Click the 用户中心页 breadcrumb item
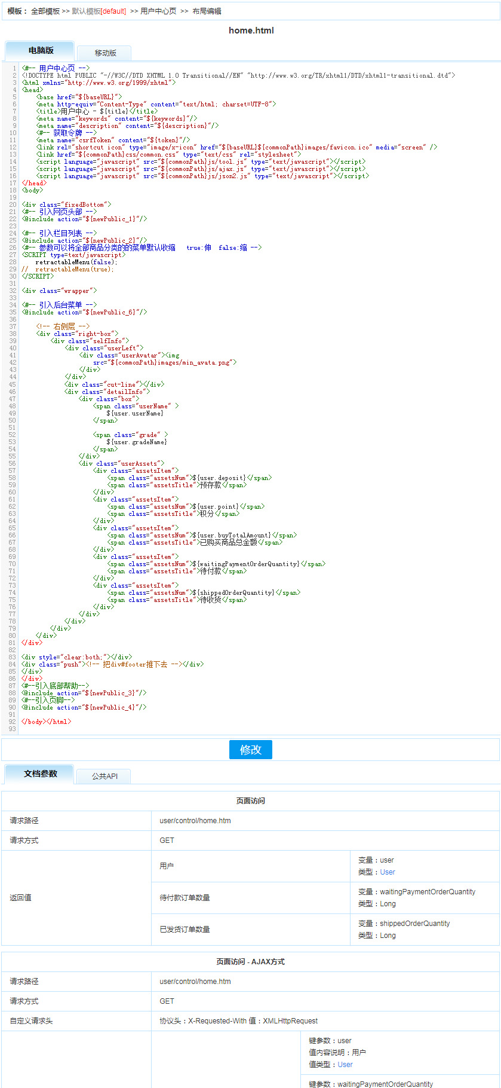 (158, 11)
